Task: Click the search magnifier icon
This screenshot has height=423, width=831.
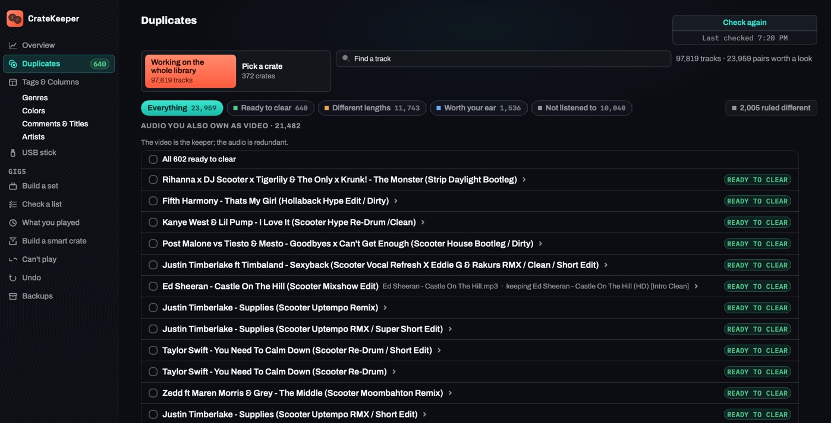Action: pos(346,59)
